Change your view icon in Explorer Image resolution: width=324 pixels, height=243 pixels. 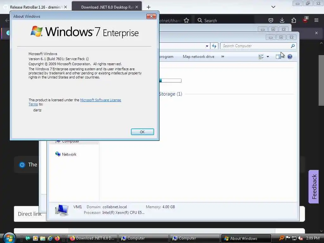(261, 57)
